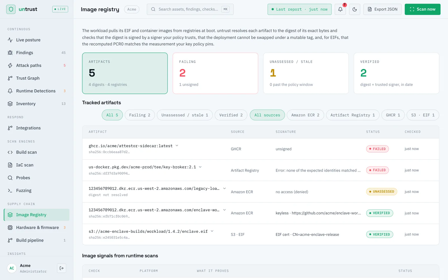
Task: Open Trust Graph view
Action: point(36,78)
